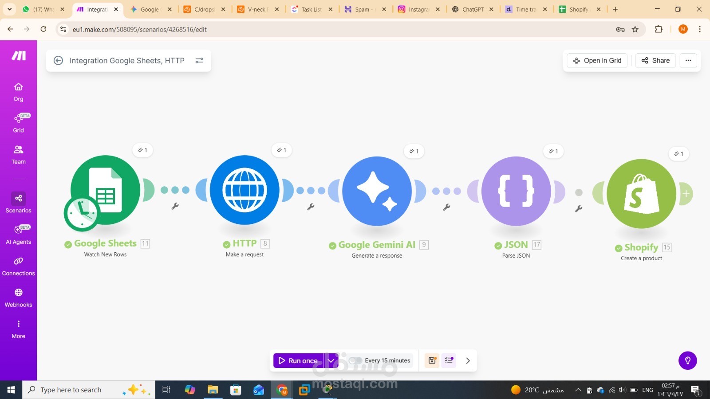
Task: Open the Gemini AI execution result bubble
Action: click(414, 151)
